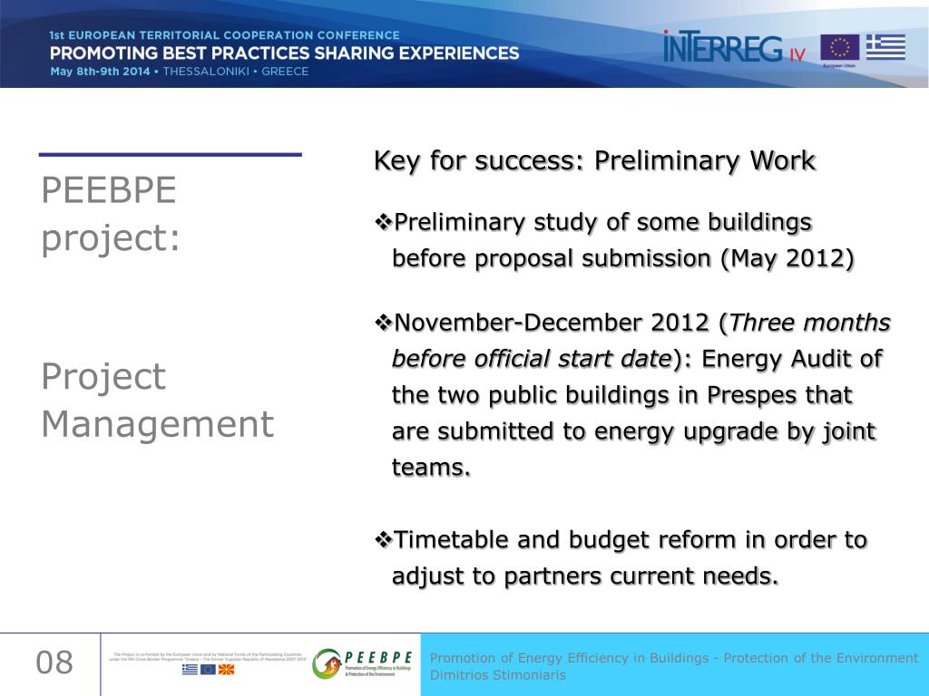The height and width of the screenshot is (696, 929).
Task: Click the co-funding disclaimer small print in footer
Action: click(208, 656)
